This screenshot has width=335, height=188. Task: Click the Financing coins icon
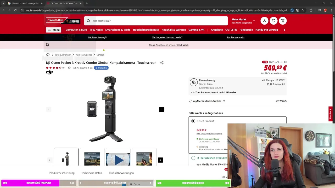[x=194, y=82]
